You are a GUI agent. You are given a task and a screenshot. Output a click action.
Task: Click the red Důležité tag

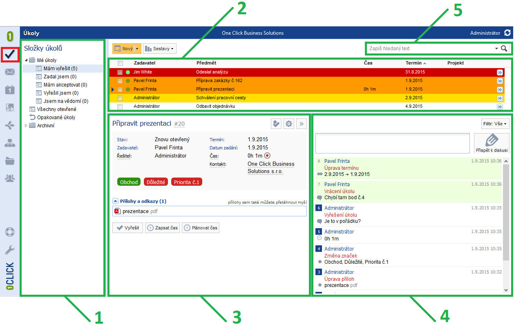pos(156,182)
